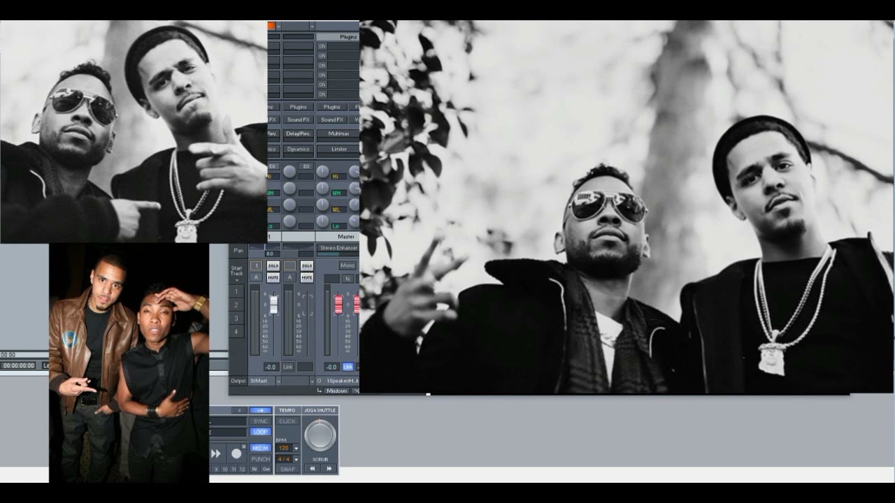Screen dimensions: 895x503
Task: Select the TEMPO panel header
Action: (x=287, y=410)
